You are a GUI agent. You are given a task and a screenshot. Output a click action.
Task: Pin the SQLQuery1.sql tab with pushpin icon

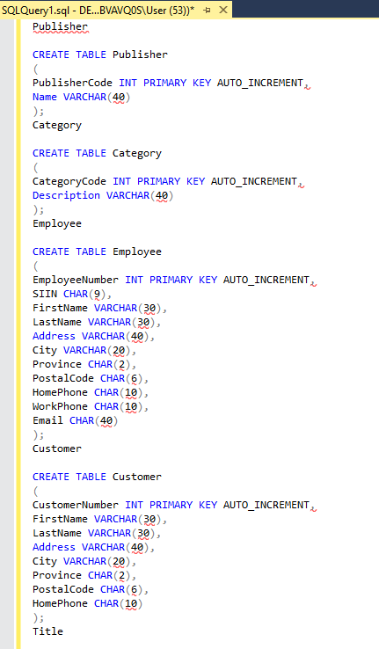click(208, 10)
